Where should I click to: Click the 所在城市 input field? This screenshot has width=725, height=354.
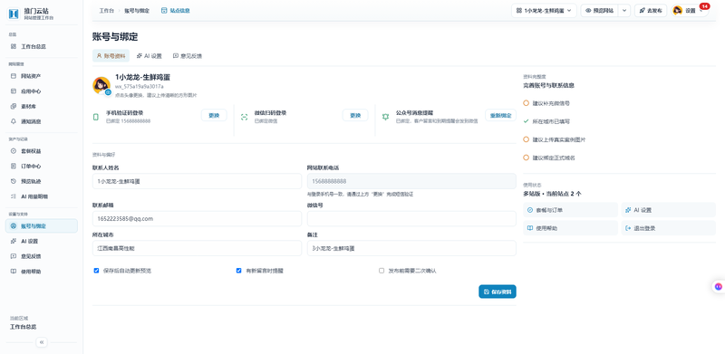(x=197, y=248)
